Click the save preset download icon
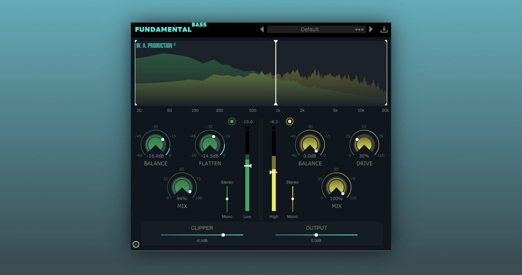This screenshot has width=522, height=275. point(384,29)
